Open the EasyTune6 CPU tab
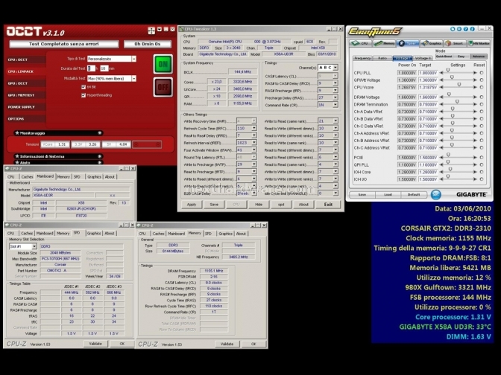The width and height of the screenshot is (501, 375). point(360,43)
